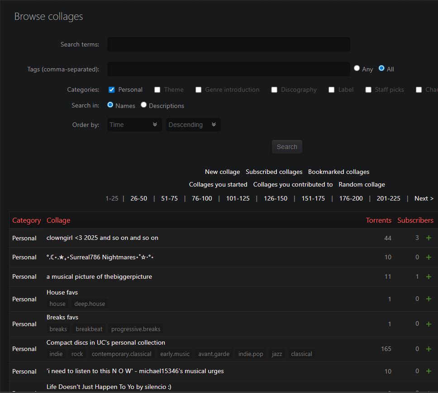Open the House favs collage

(x=62, y=292)
